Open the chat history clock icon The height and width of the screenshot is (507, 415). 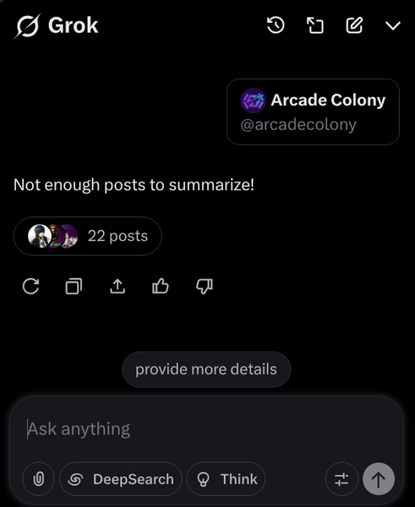(276, 25)
